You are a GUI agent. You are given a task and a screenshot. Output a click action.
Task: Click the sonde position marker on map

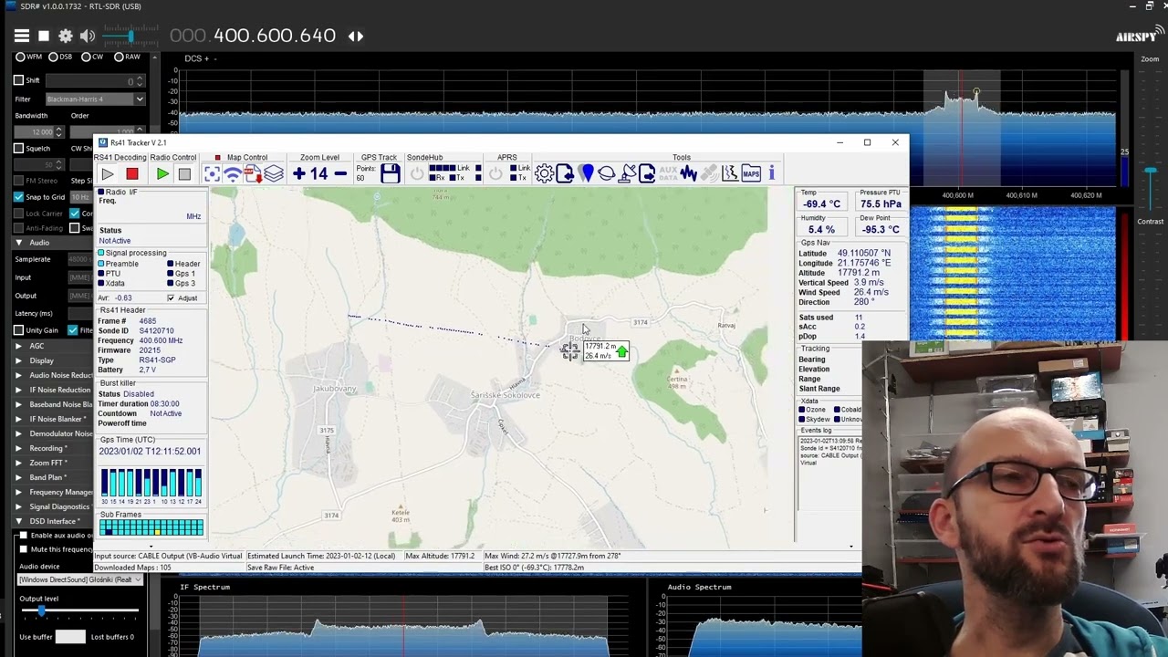[570, 352]
